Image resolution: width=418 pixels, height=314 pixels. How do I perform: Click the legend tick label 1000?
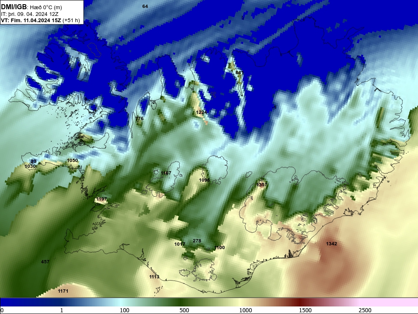click(x=245, y=310)
